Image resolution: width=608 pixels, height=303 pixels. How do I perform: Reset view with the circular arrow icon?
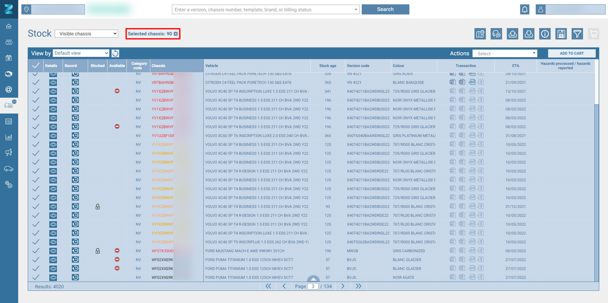click(x=115, y=53)
